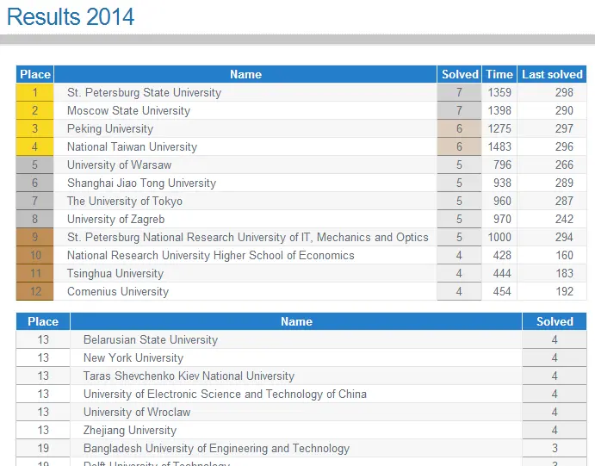Click the yellow place 1 cell

pyautogui.click(x=35, y=92)
